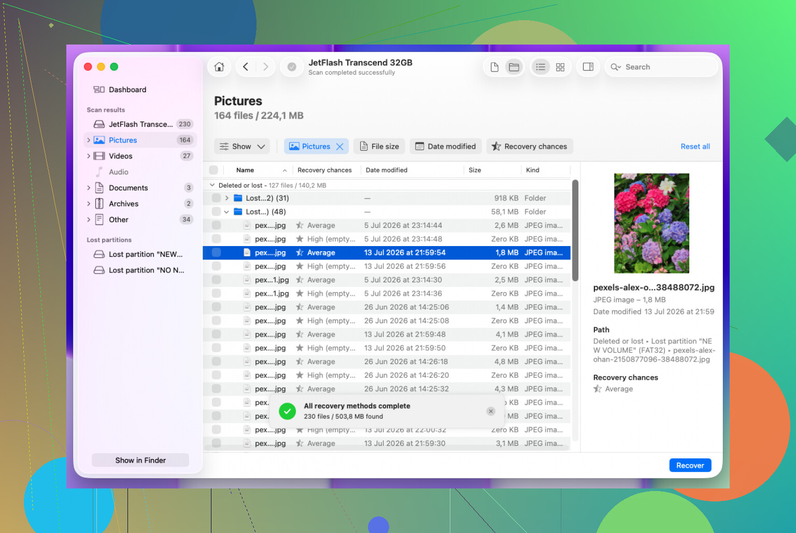Image resolution: width=796 pixels, height=533 pixels.
Task: Open the Date modified filter
Action: [x=446, y=147]
